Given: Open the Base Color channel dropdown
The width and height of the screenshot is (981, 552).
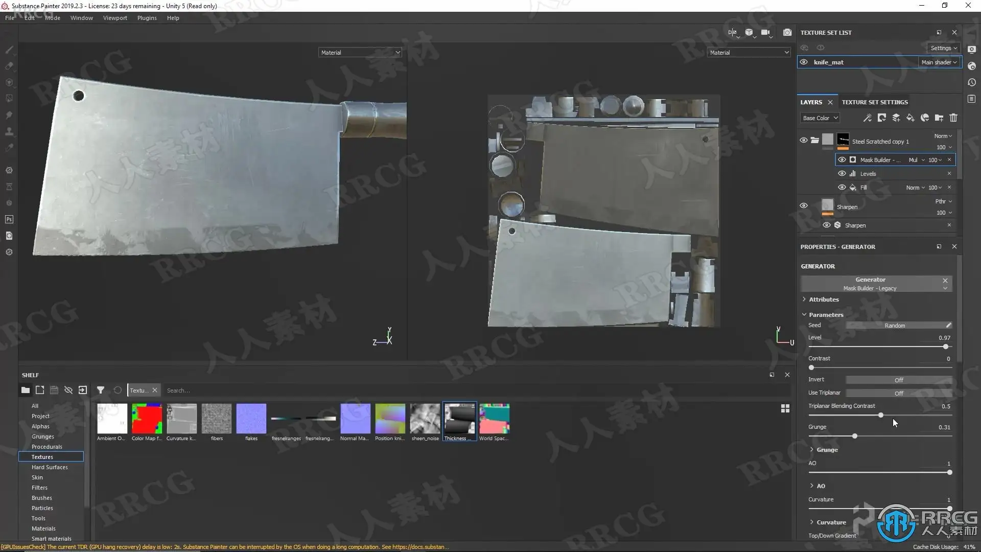Looking at the screenshot, I should (x=820, y=118).
